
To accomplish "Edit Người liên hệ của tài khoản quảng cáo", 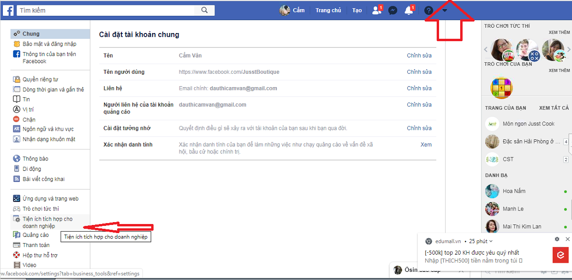I will click(x=419, y=105).
